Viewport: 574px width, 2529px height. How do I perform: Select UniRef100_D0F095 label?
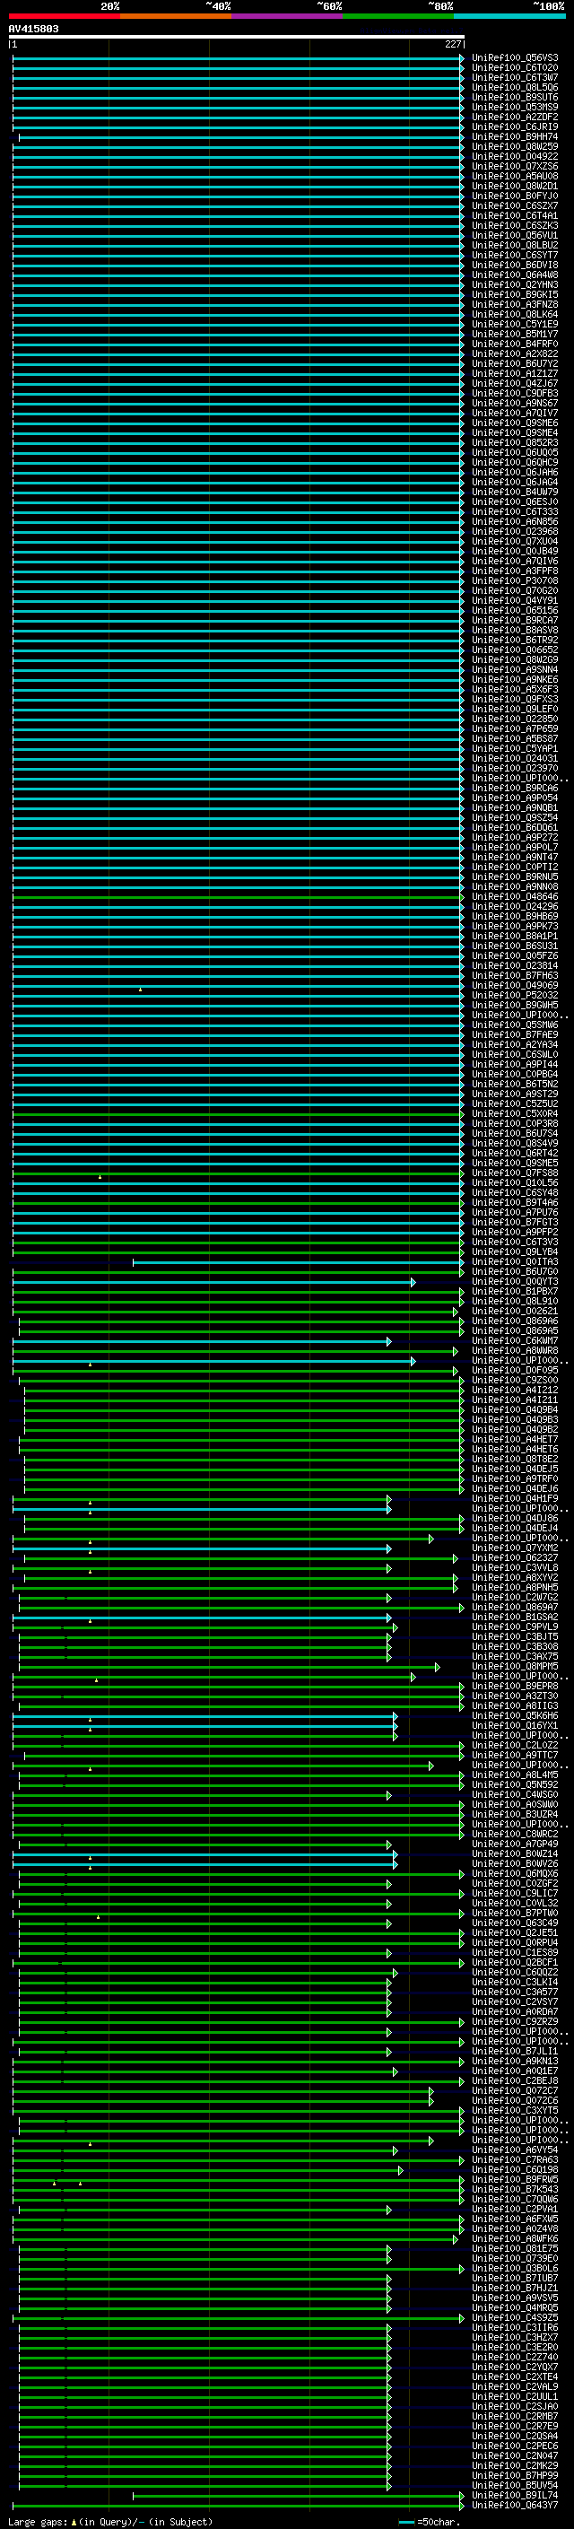515,1370
